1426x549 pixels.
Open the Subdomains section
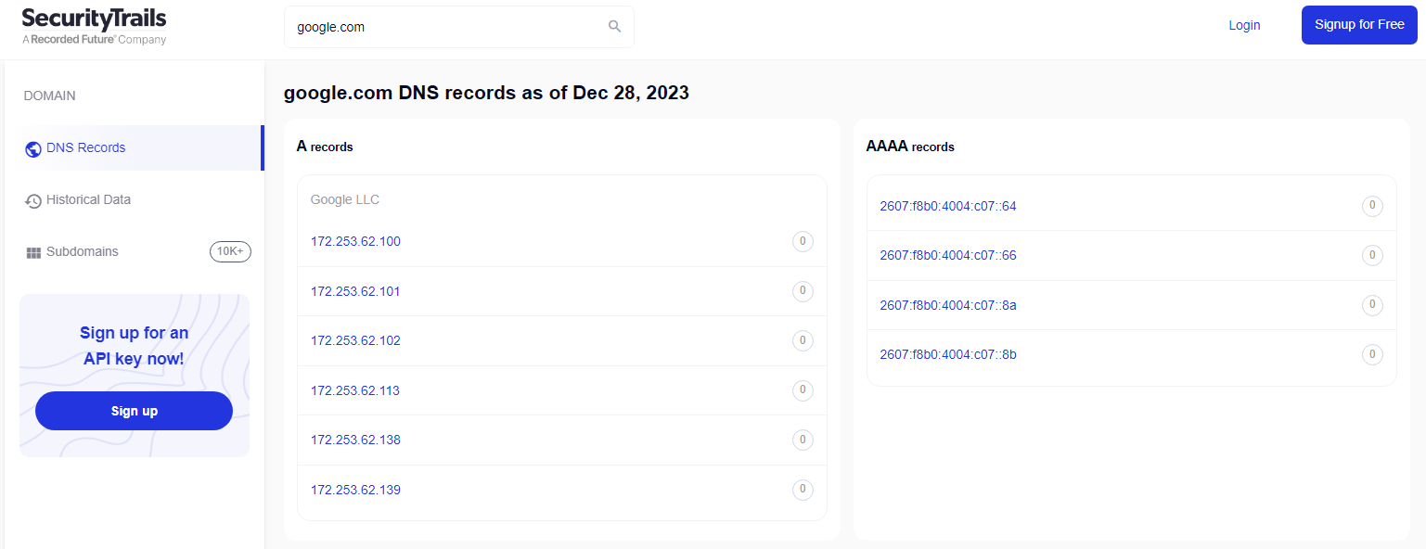coord(83,251)
